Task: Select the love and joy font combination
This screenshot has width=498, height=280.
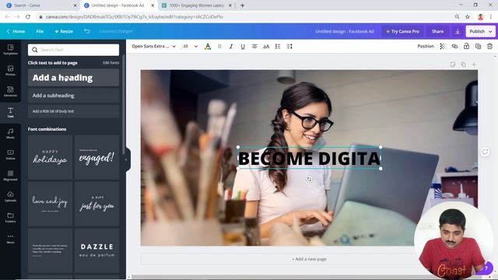Action: point(50,204)
